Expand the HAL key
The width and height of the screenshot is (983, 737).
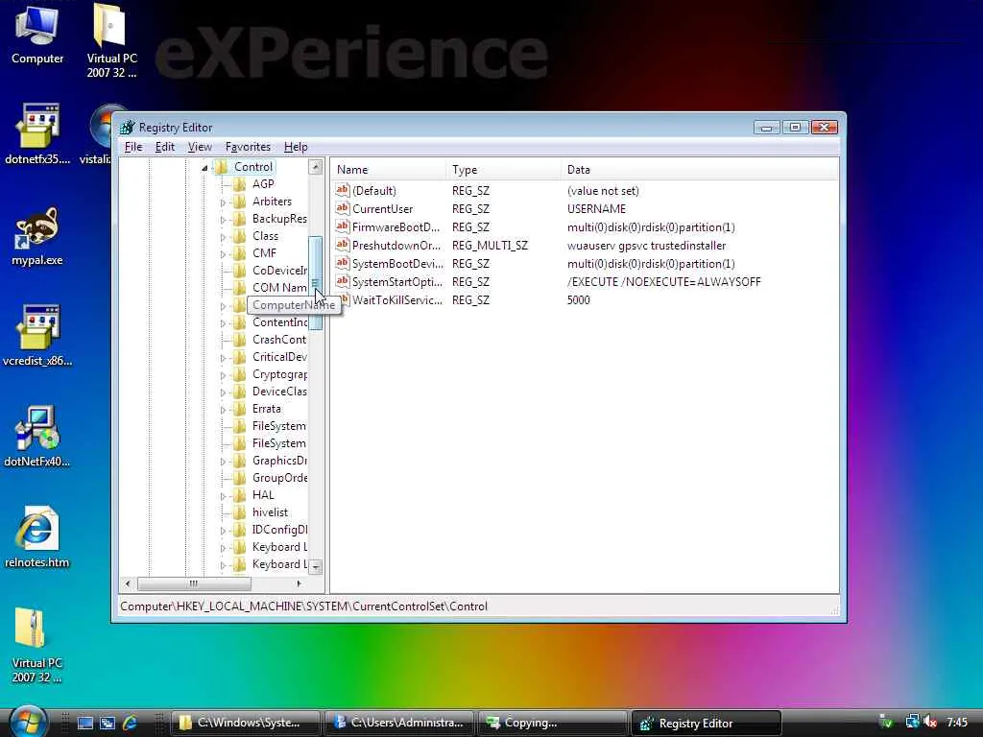[x=223, y=496]
